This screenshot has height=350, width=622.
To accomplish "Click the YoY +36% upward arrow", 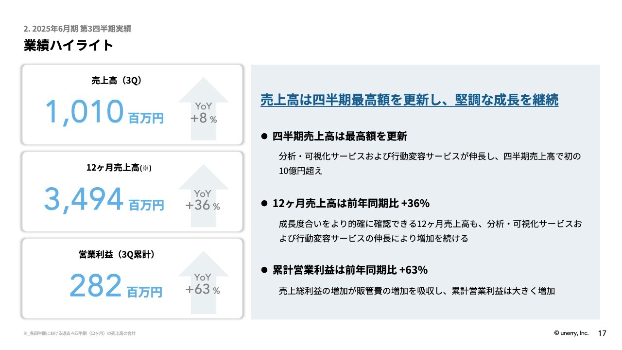I will click(204, 196).
